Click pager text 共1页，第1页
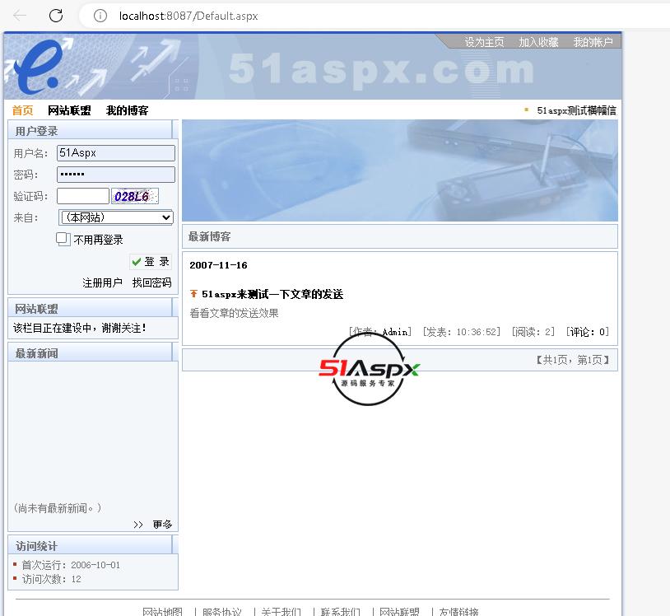The height and width of the screenshot is (616, 670). [573, 360]
